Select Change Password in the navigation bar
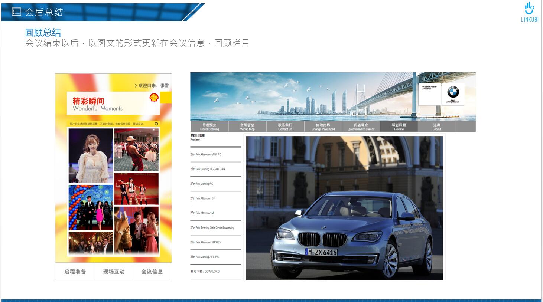543x302 pixels. pyautogui.click(x=323, y=127)
